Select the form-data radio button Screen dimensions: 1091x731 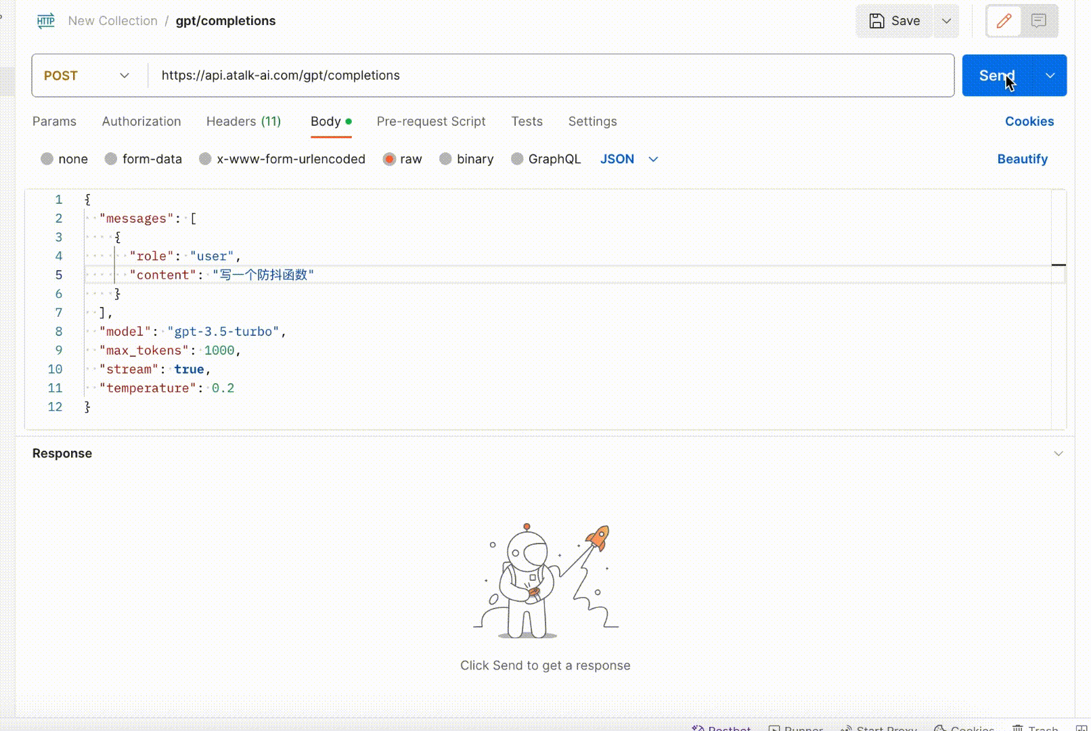(x=111, y=159)
